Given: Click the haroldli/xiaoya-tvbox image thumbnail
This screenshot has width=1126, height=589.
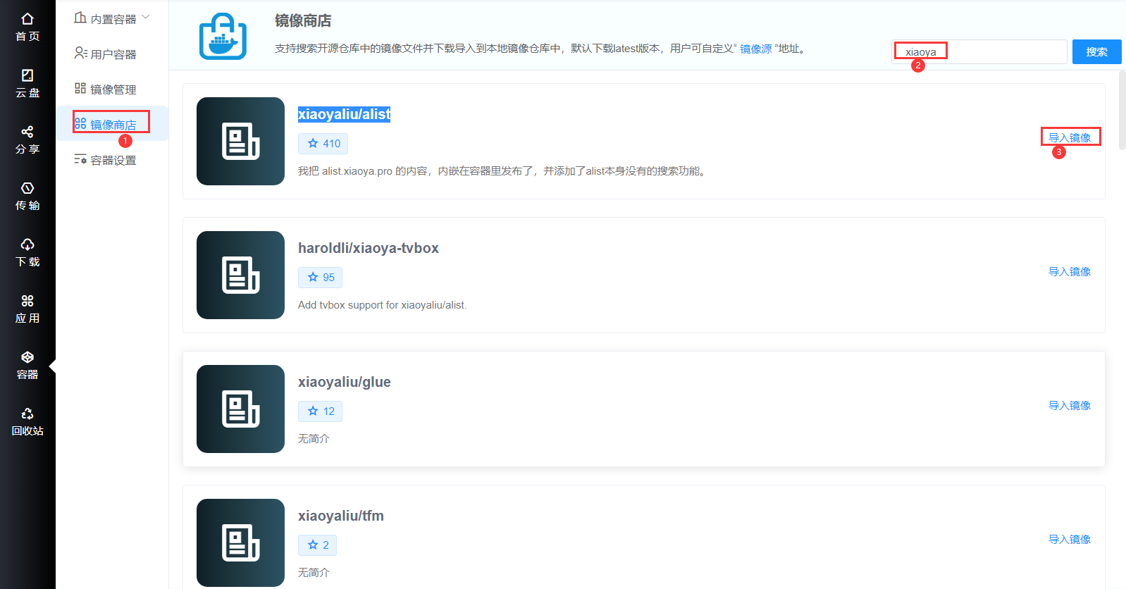Looking at the screenshot, I should [x=240, y=275].
